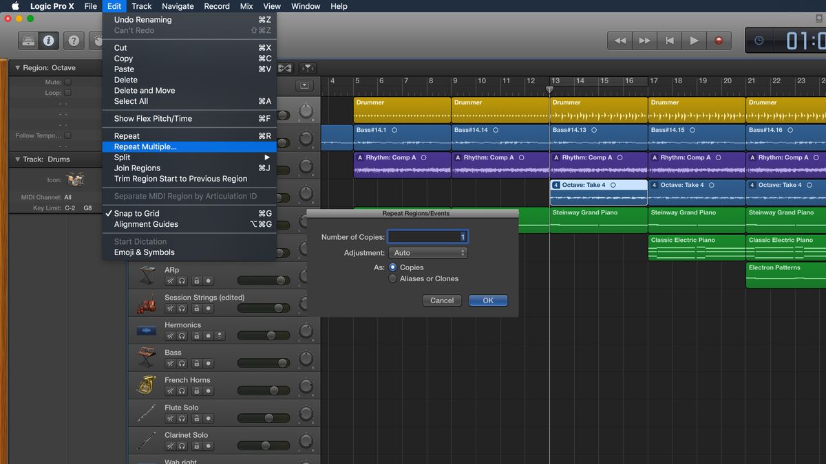The height and width of the screenshot is (464, 826).
Task: Open Quick Help with the question mark icon
Action: click(x=73, y=41)
